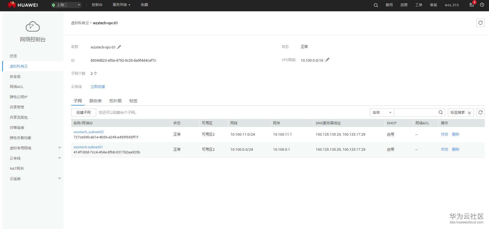Edit the VPC name wzxtech-vpc-01 pencil
This screenshot has width=489, height=229.
[119, 47]
